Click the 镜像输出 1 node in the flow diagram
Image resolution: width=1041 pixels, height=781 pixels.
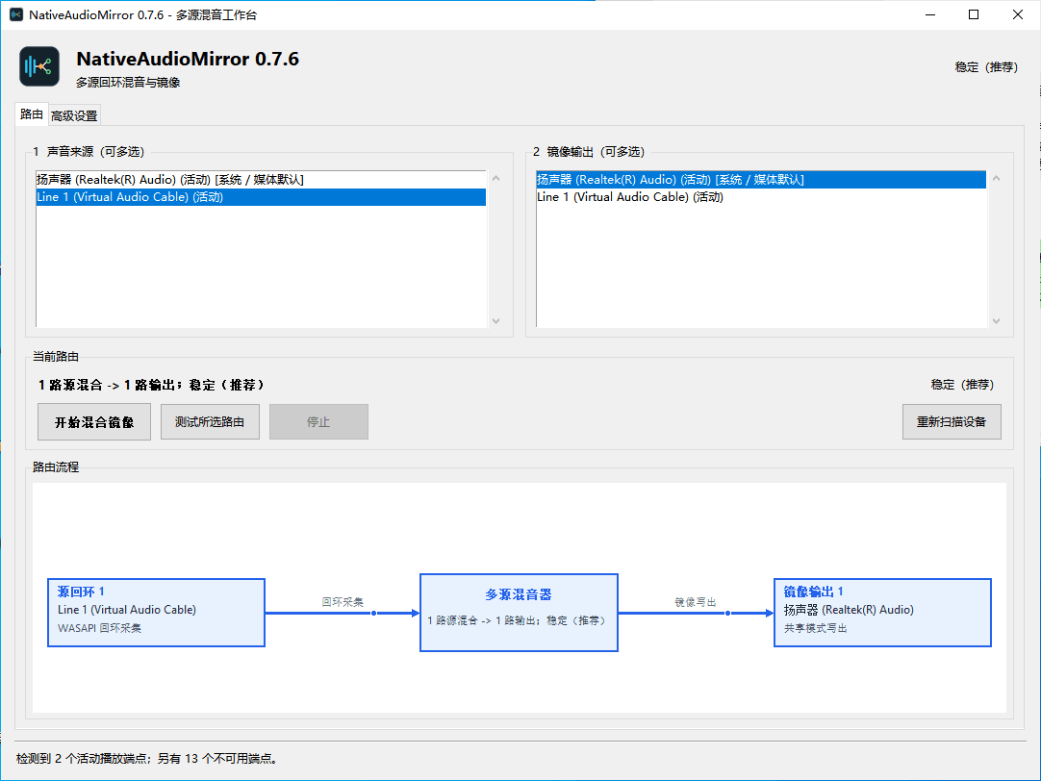882,613
